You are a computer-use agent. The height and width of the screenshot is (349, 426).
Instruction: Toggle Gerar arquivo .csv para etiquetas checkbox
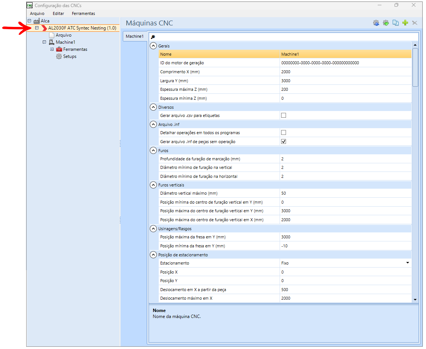[x=283, y=115]
